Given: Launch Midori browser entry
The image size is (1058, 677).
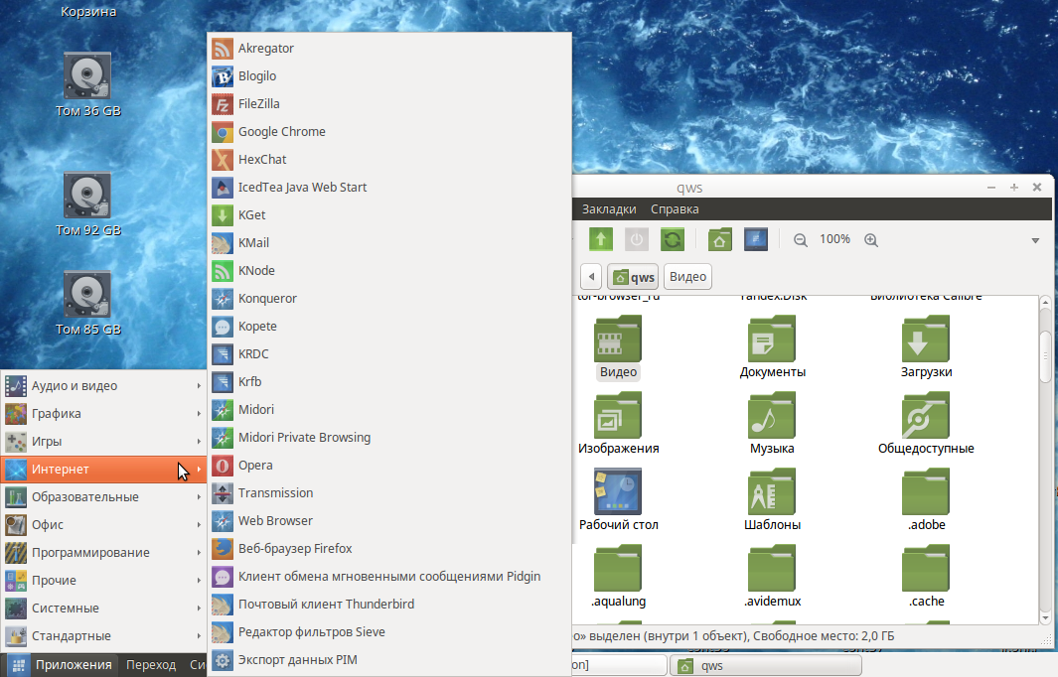Looking at the screenshot, I should tap(389, 409).
